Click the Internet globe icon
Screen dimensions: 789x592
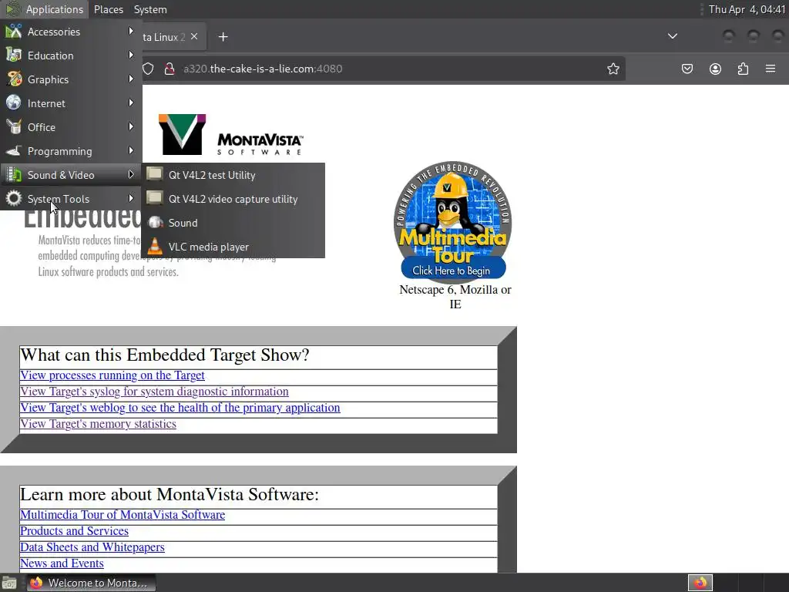click(x=14, y=103)
